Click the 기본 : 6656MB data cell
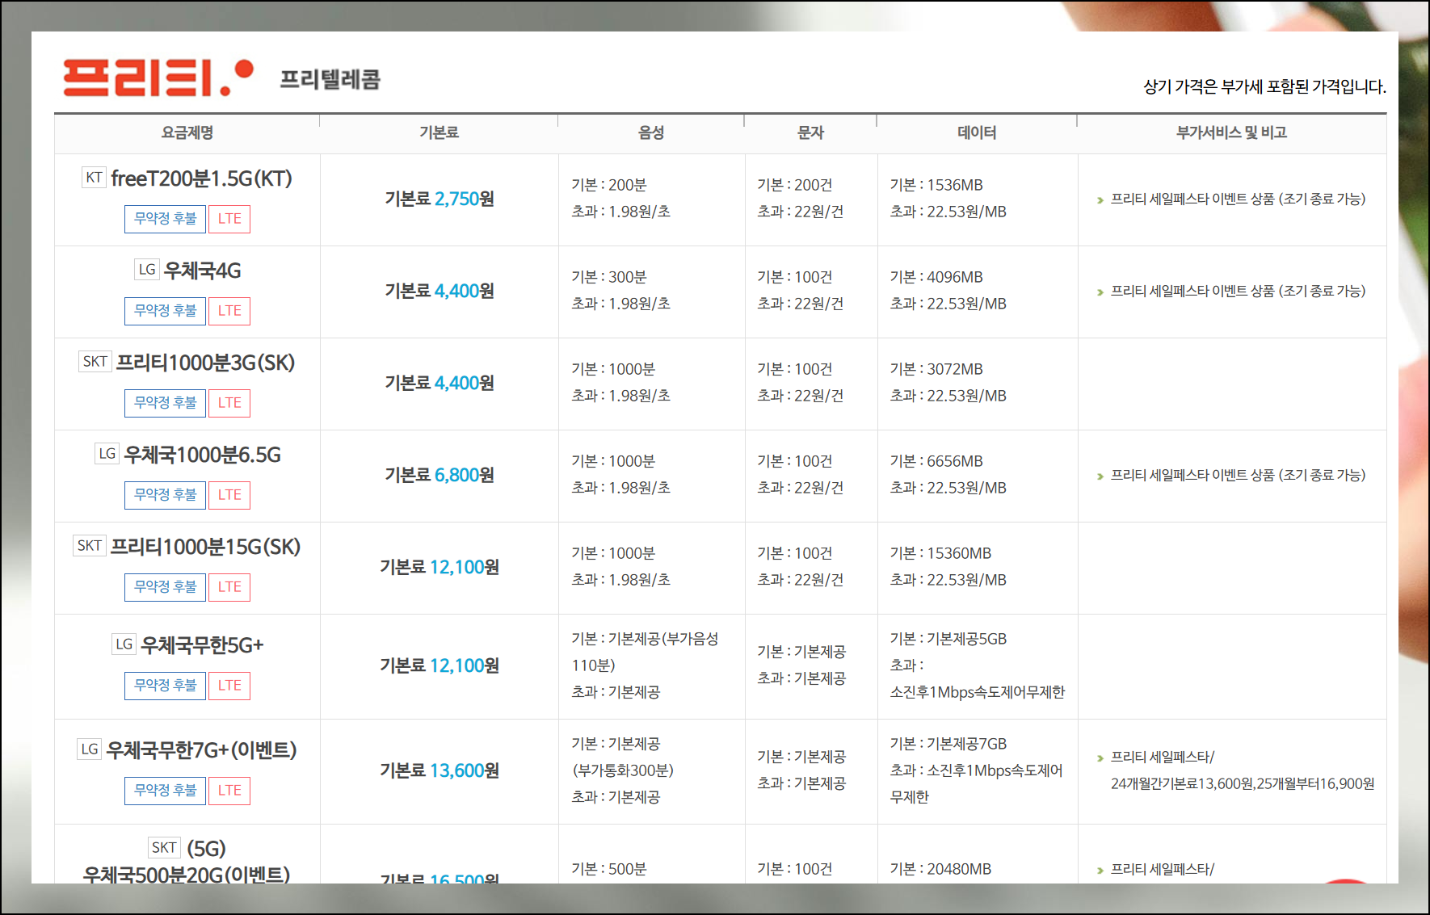 pos(936,461)
